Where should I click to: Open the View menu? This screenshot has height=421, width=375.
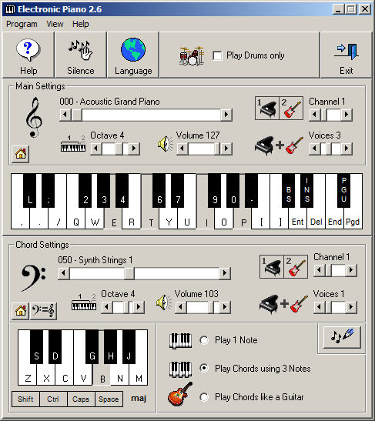tap(55, 24)
